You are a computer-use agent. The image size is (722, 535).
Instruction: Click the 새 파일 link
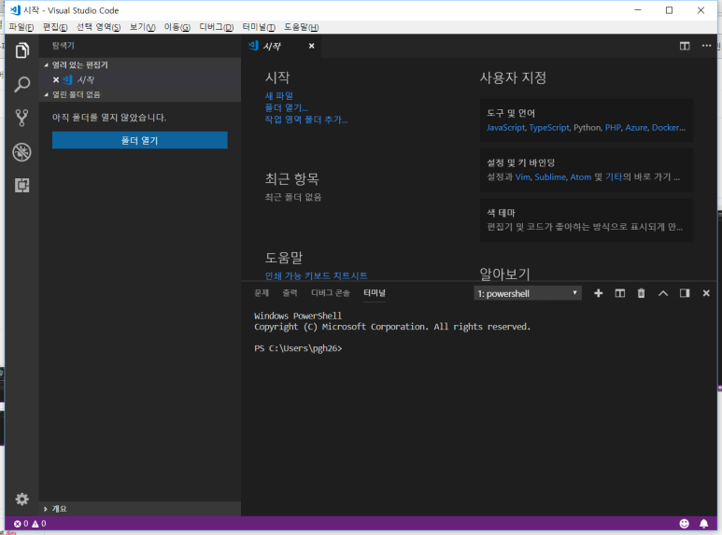point(279,96)
